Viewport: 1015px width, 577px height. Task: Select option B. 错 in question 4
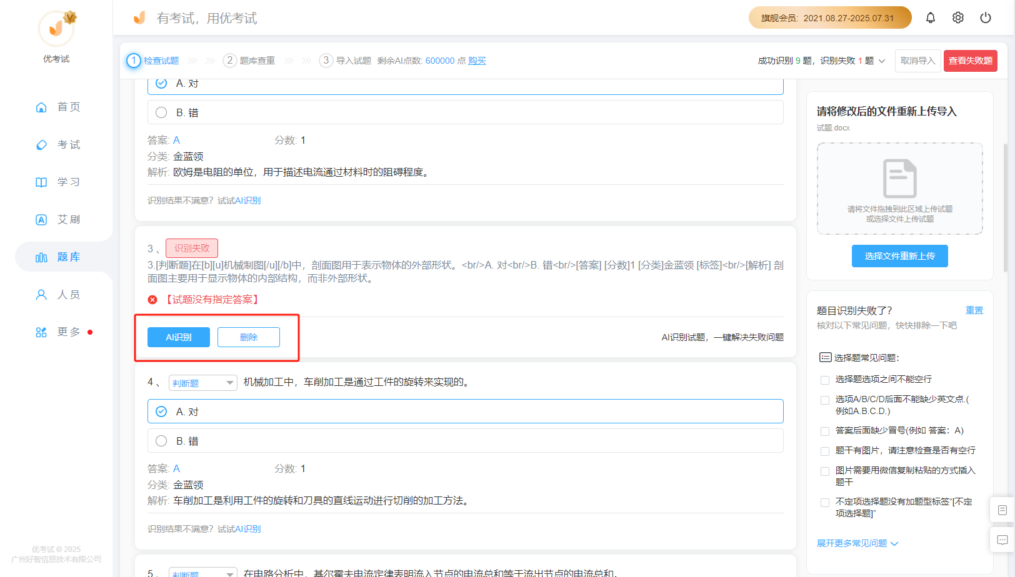466,441
